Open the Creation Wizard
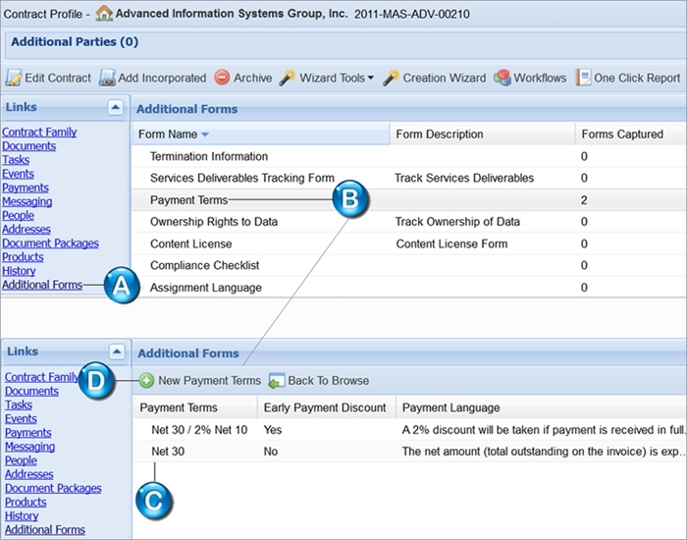 coord(445,78)
